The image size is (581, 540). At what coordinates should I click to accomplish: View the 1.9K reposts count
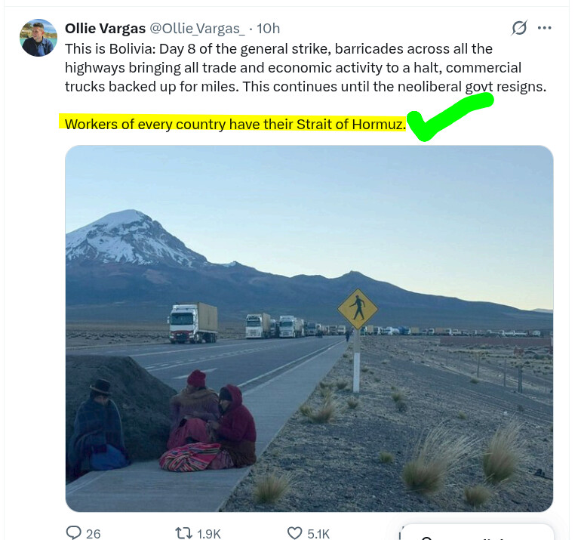[x=208, y=534]
